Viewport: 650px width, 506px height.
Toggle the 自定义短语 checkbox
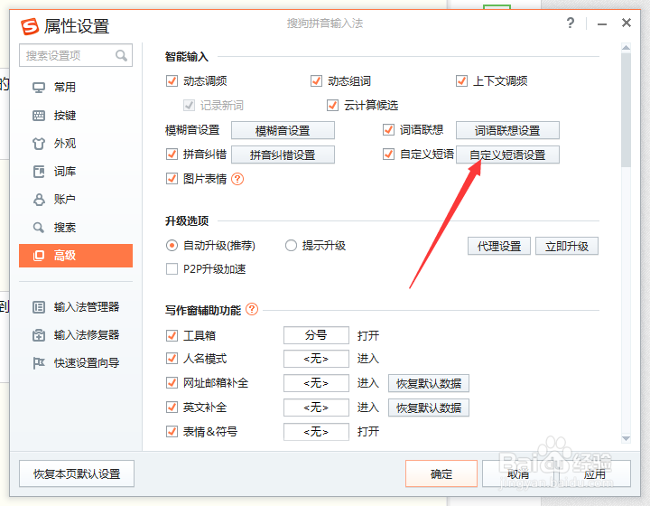pyautogui.click(x=388, y=155)
